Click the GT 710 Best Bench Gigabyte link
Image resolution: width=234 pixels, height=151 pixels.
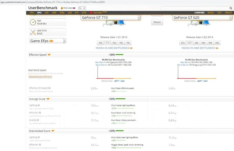[113, 62]
